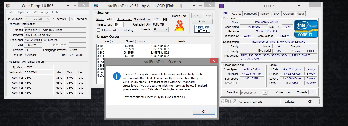Switch to the Memory tab in CPU-Z

click(265, 14)
